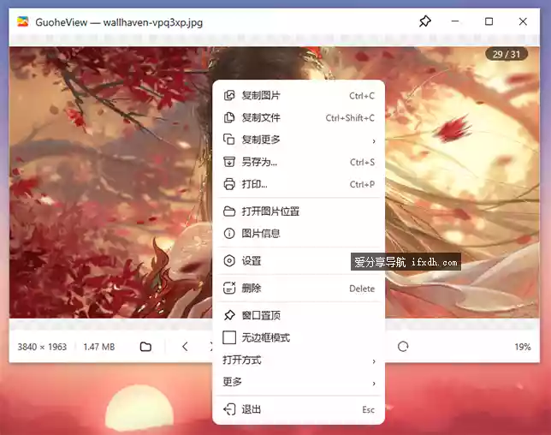Enable the 无边框模式 checkbox
This screenshot has height=435, width=551.
click(229, 337)
